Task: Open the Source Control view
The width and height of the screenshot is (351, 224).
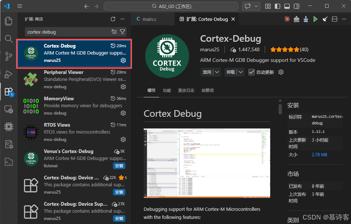Action: [8, 56]
